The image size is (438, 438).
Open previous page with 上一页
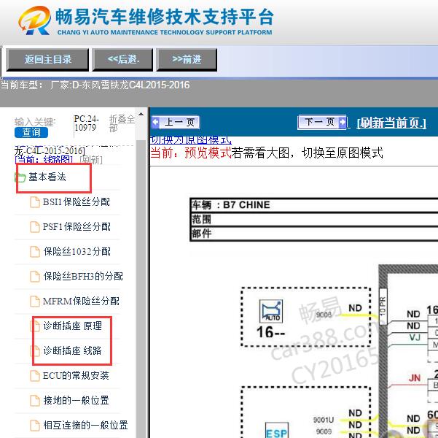point(176,123)
